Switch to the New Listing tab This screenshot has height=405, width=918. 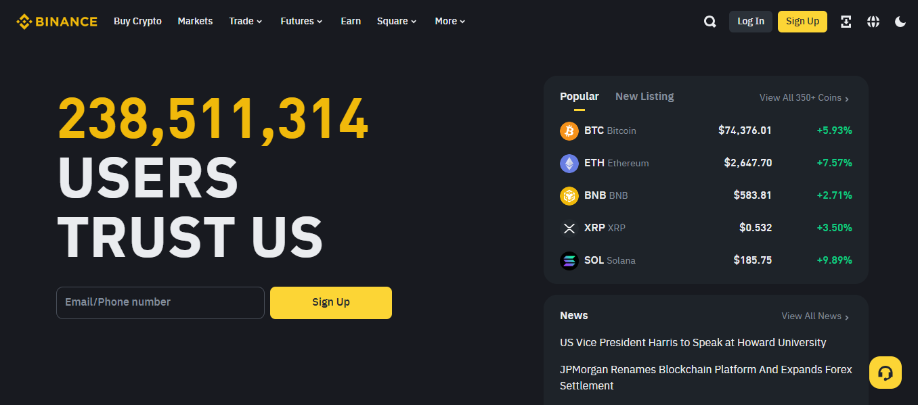coord(644,96)
